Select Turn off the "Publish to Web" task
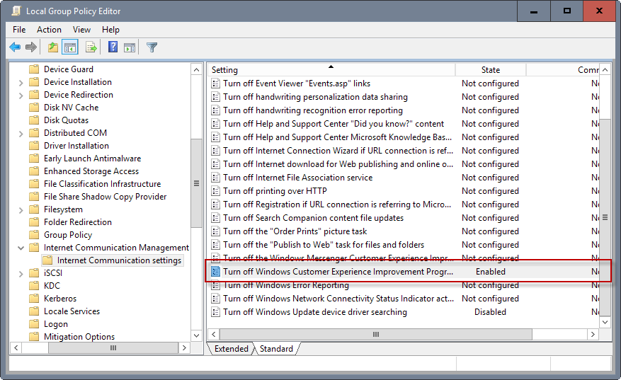 [x=324, y=245]
